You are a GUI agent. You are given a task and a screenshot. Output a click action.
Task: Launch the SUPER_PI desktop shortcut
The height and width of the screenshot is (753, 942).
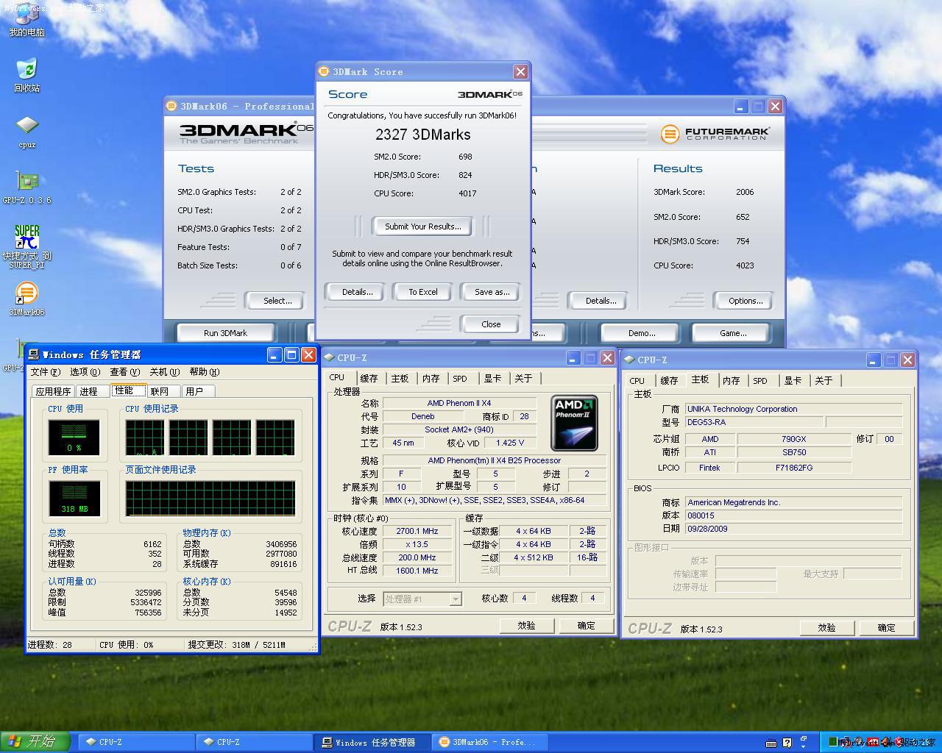tap(26, 238)
